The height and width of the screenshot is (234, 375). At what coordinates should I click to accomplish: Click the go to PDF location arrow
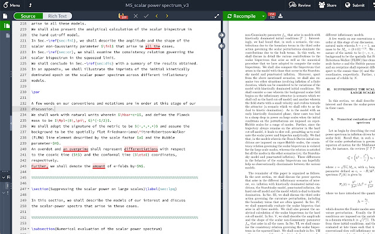point(222,35)
